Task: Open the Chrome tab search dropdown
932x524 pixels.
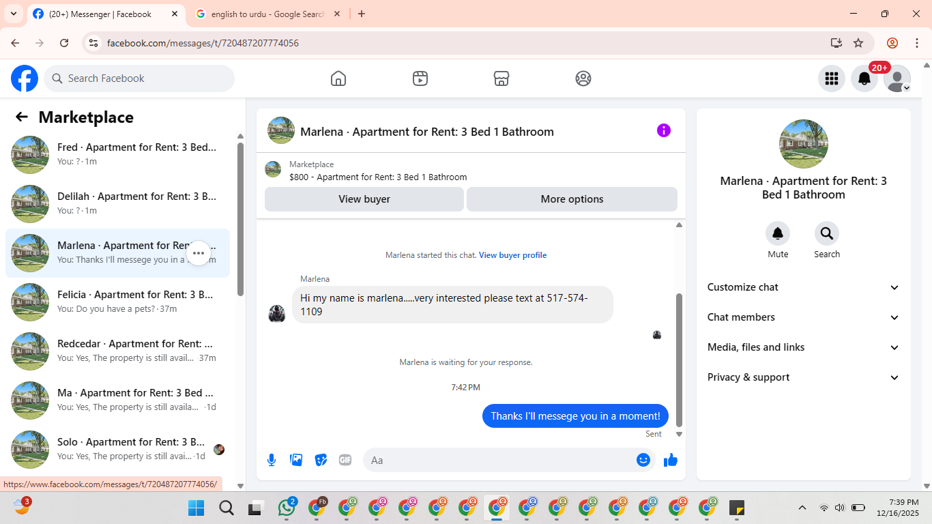Action: [x=14, y=14]
